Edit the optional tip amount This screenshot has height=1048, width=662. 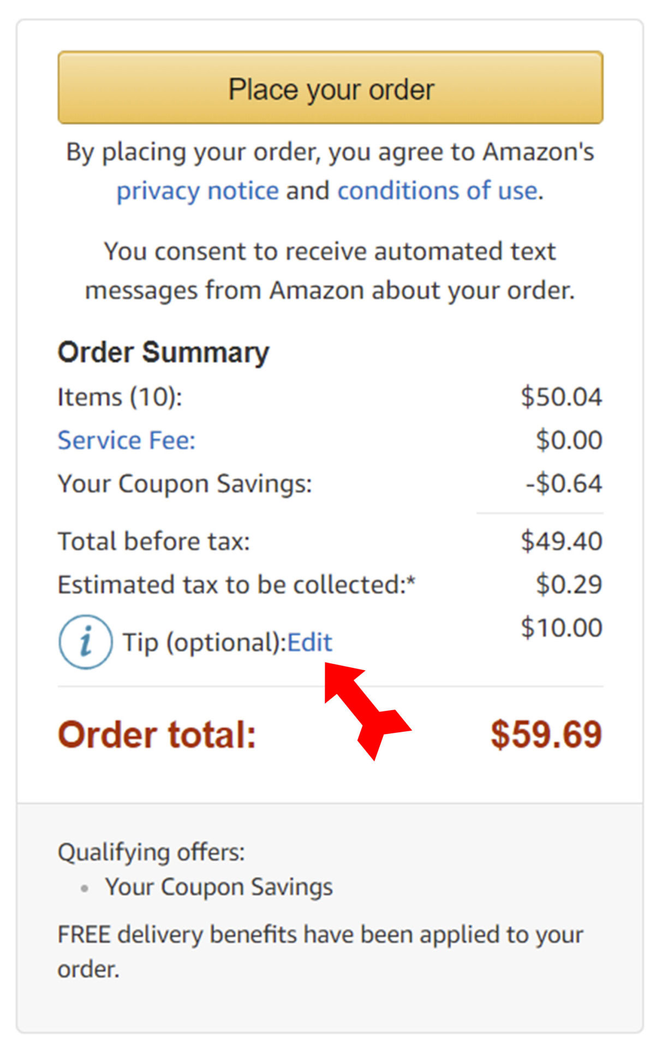310,642
